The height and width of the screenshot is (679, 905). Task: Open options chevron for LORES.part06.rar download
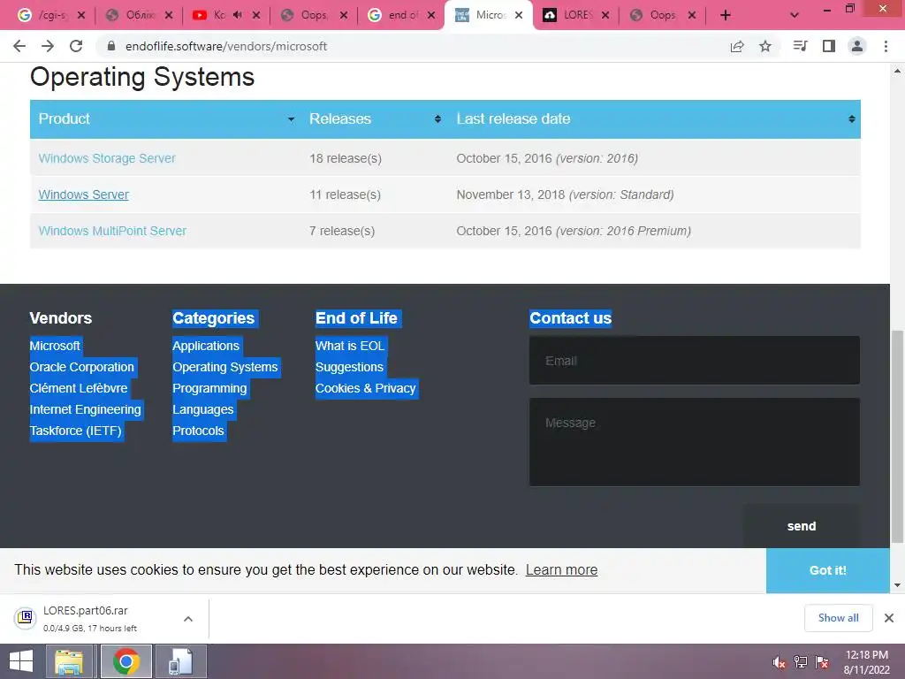pos(188,619)
